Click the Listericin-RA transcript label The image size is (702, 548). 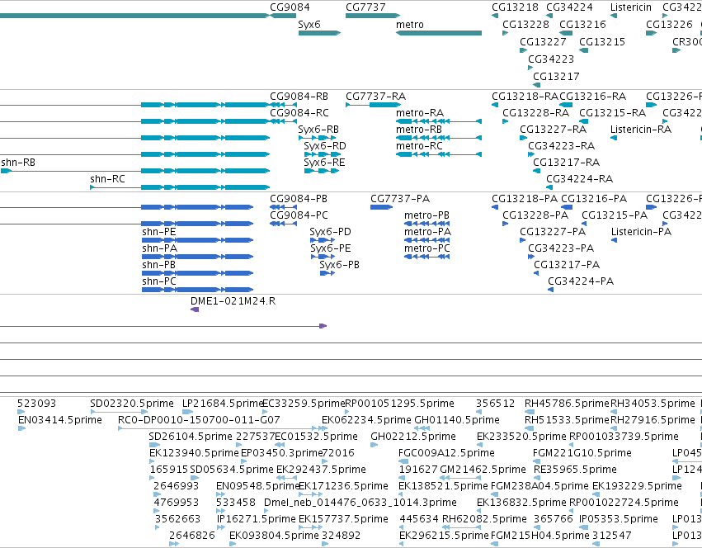pos(641,130)
